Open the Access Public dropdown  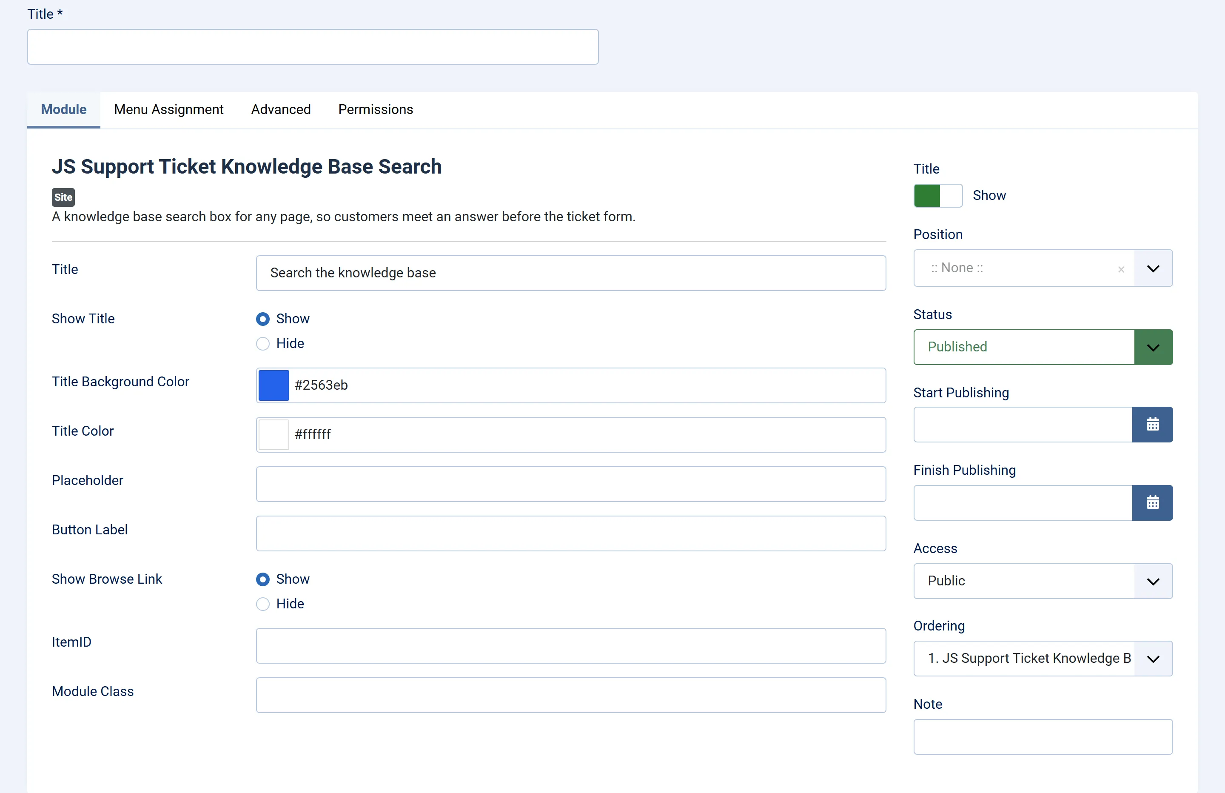pyautogui.click(x=1043, y=581)
